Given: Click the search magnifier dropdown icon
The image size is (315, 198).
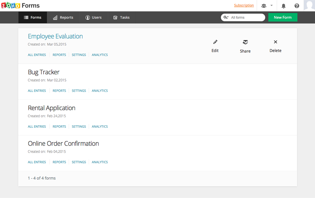Looking at the screenshot, I should click(226, 17).
